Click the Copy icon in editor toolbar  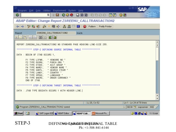click(21, 37)
